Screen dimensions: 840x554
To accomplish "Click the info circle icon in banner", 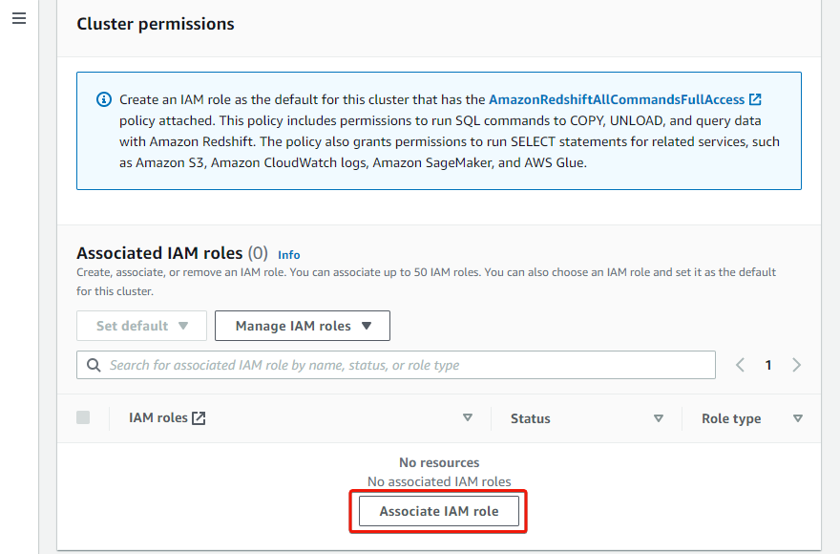I will (x=104, y=99).
